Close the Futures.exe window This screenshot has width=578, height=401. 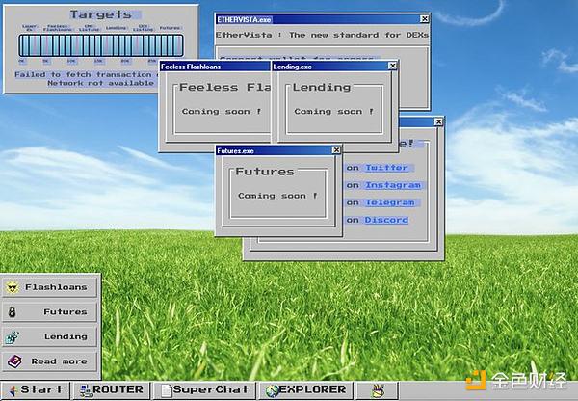pos(335,150)
